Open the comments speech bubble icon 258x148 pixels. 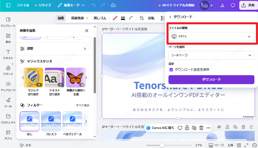(x=233, y=5)
